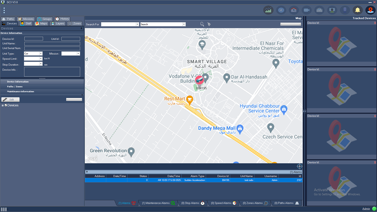The image size is (377, 212).
Task: Expand the Devices tree node
Action: (x=3, y=105)
